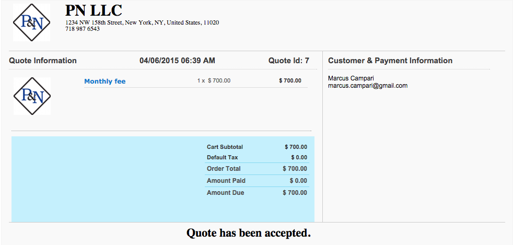This screenshot has width=513, height=245.
Task: Click the Quote has been accepted message
Action: tap(248, 233)
